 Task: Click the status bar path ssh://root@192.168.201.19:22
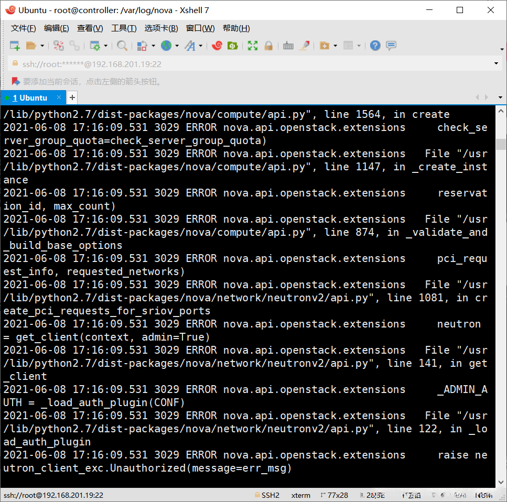[x=53, y=495]
